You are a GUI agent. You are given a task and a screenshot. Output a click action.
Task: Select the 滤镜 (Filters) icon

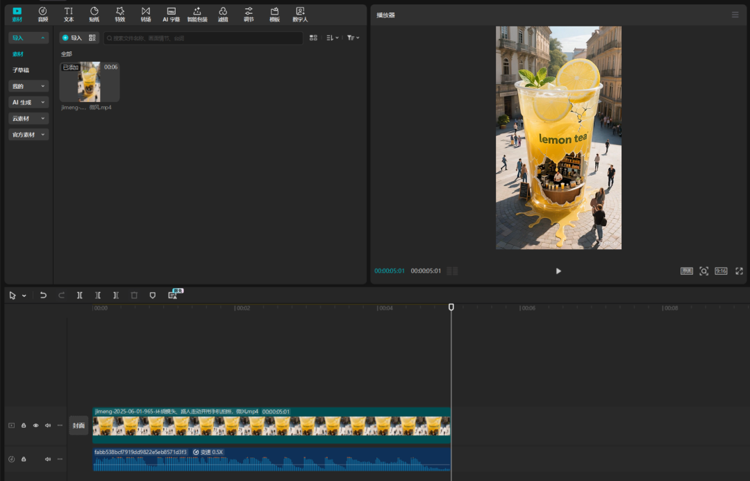tap(223, 15)
